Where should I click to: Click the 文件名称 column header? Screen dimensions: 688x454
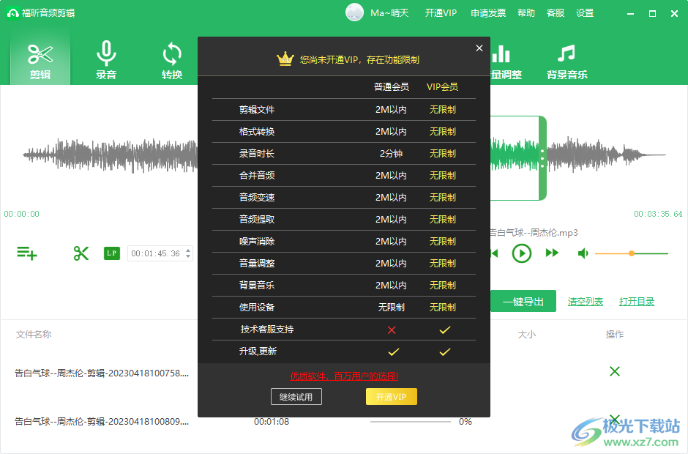[34, 335]
